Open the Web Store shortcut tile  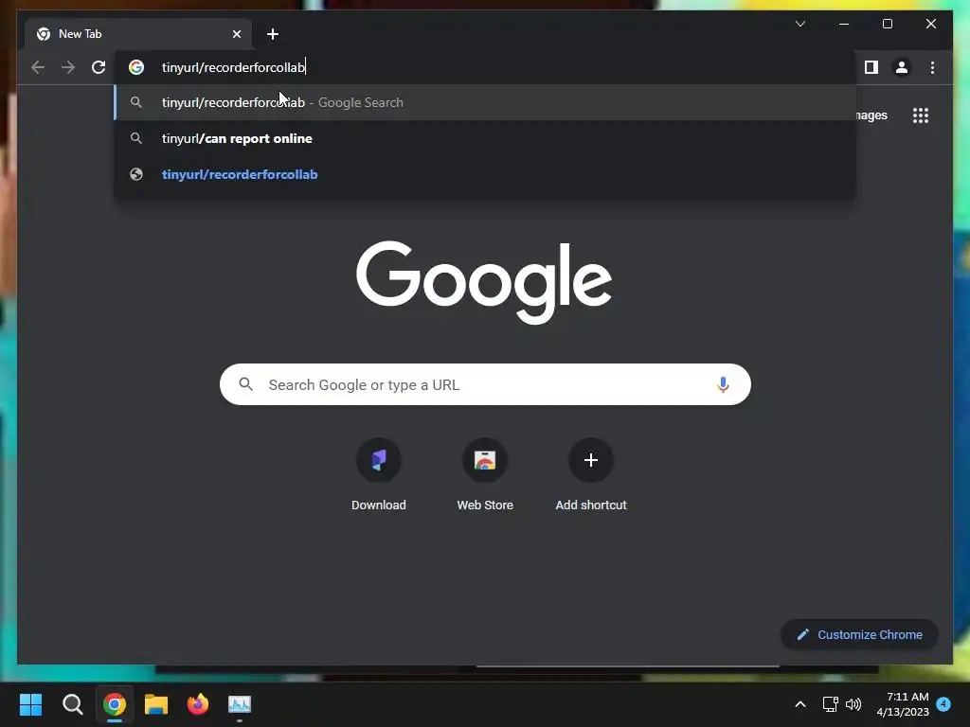[485, 475]
